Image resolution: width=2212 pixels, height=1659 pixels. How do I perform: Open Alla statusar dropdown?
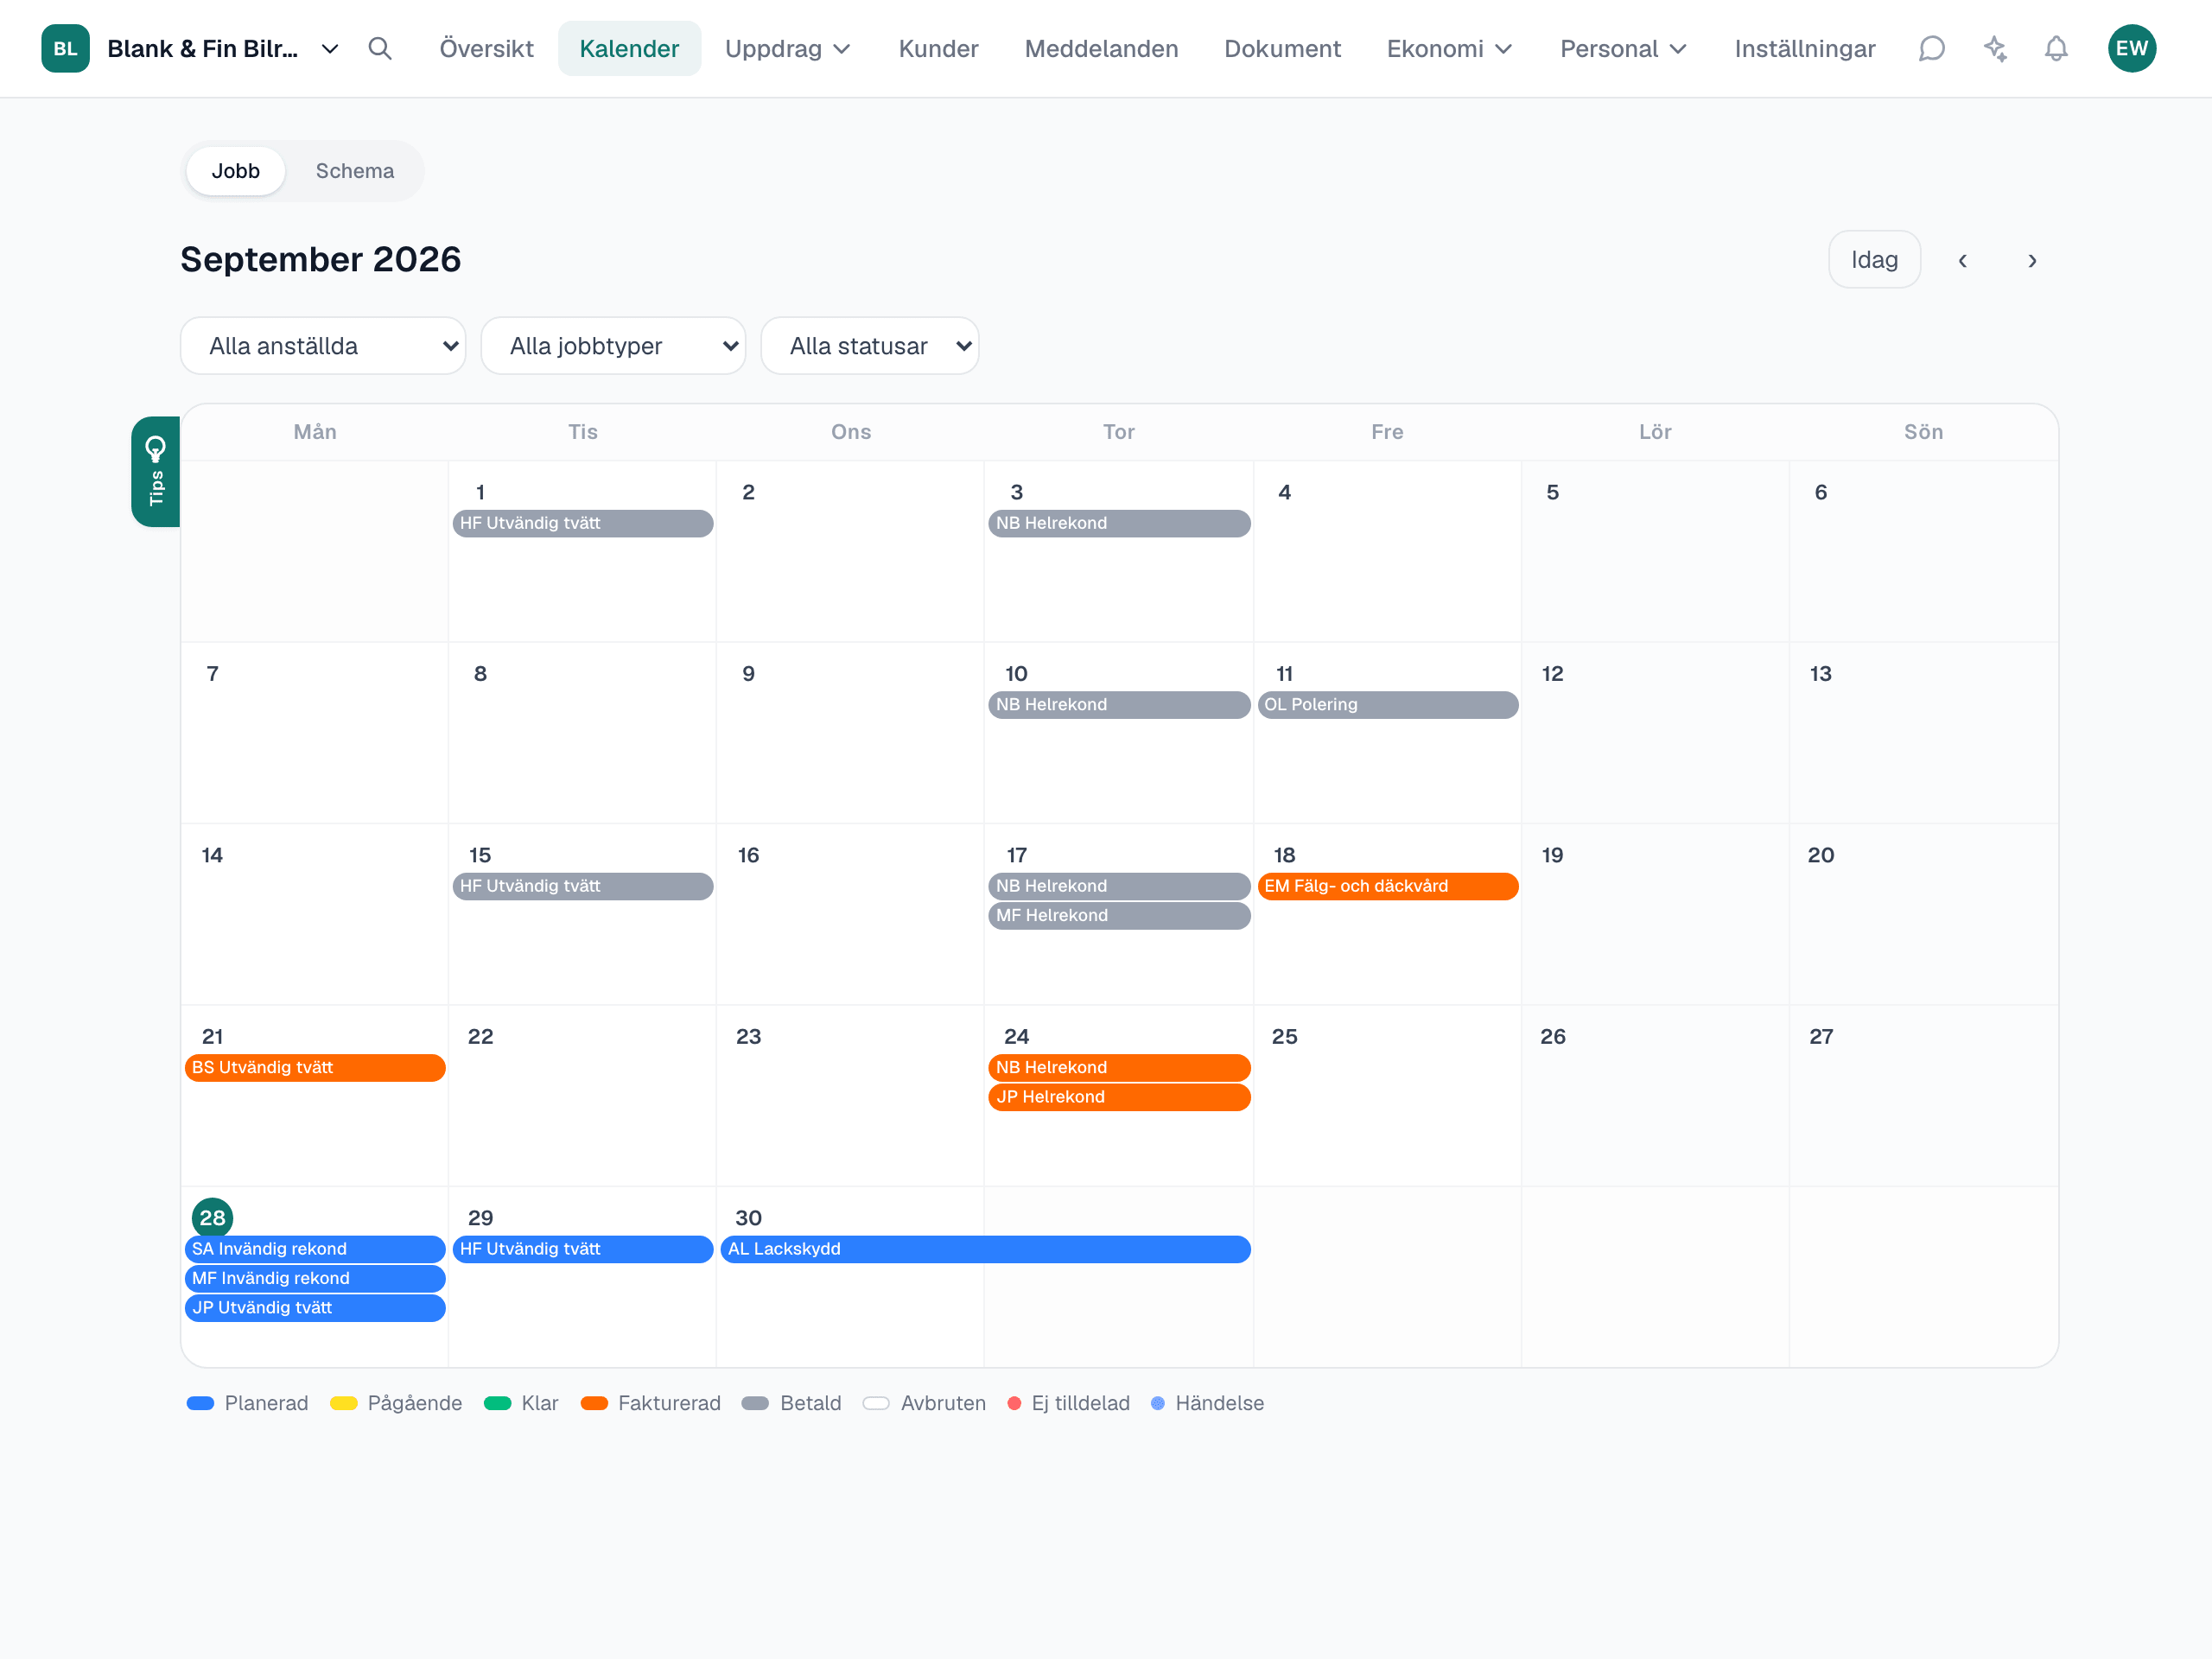click(869, 346)
